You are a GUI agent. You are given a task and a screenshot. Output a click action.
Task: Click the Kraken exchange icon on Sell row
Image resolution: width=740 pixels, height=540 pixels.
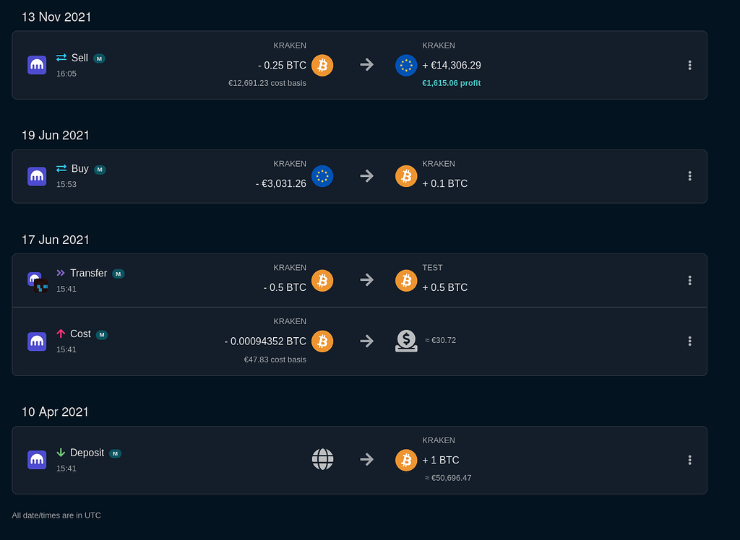(37, 65)
